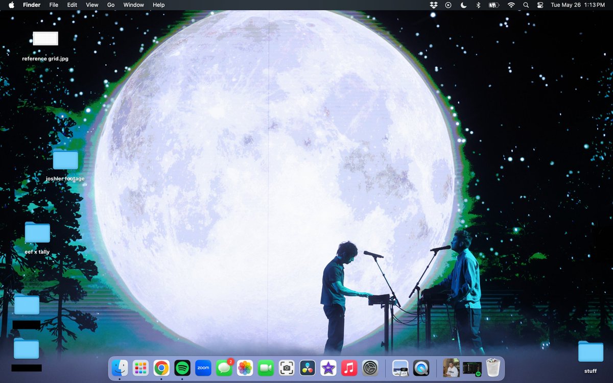Open Messages with 2 unread badge
The width and height of the screenshot is (613, 383).
point(224,368)
